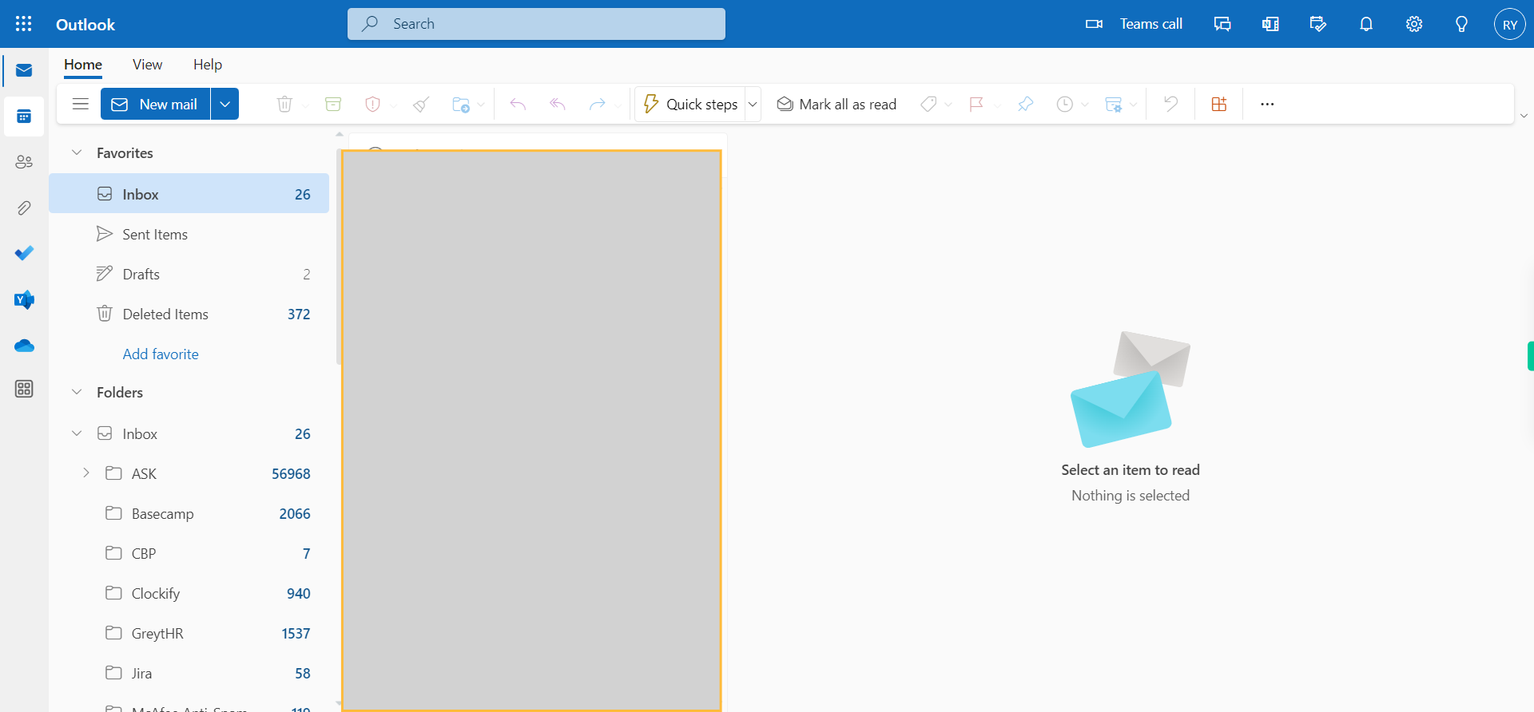Click the Undo icon in toolbar

1170,104
